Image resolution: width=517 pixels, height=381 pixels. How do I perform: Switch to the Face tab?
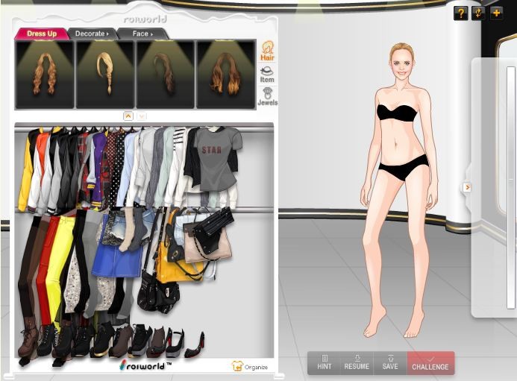tap(142, 34)
